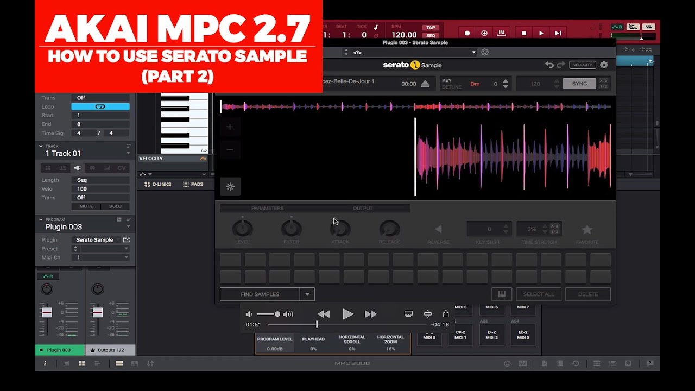The width and height of the screenshot is (695, 391).
Task: Toggle the sequence Loop button
Action: pos(100,106)
